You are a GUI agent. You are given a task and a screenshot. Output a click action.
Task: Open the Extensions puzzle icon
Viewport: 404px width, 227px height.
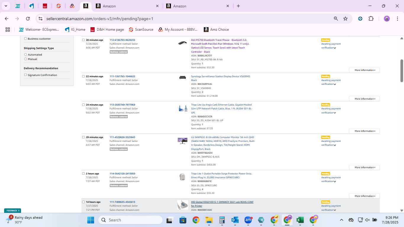point(371,19)
